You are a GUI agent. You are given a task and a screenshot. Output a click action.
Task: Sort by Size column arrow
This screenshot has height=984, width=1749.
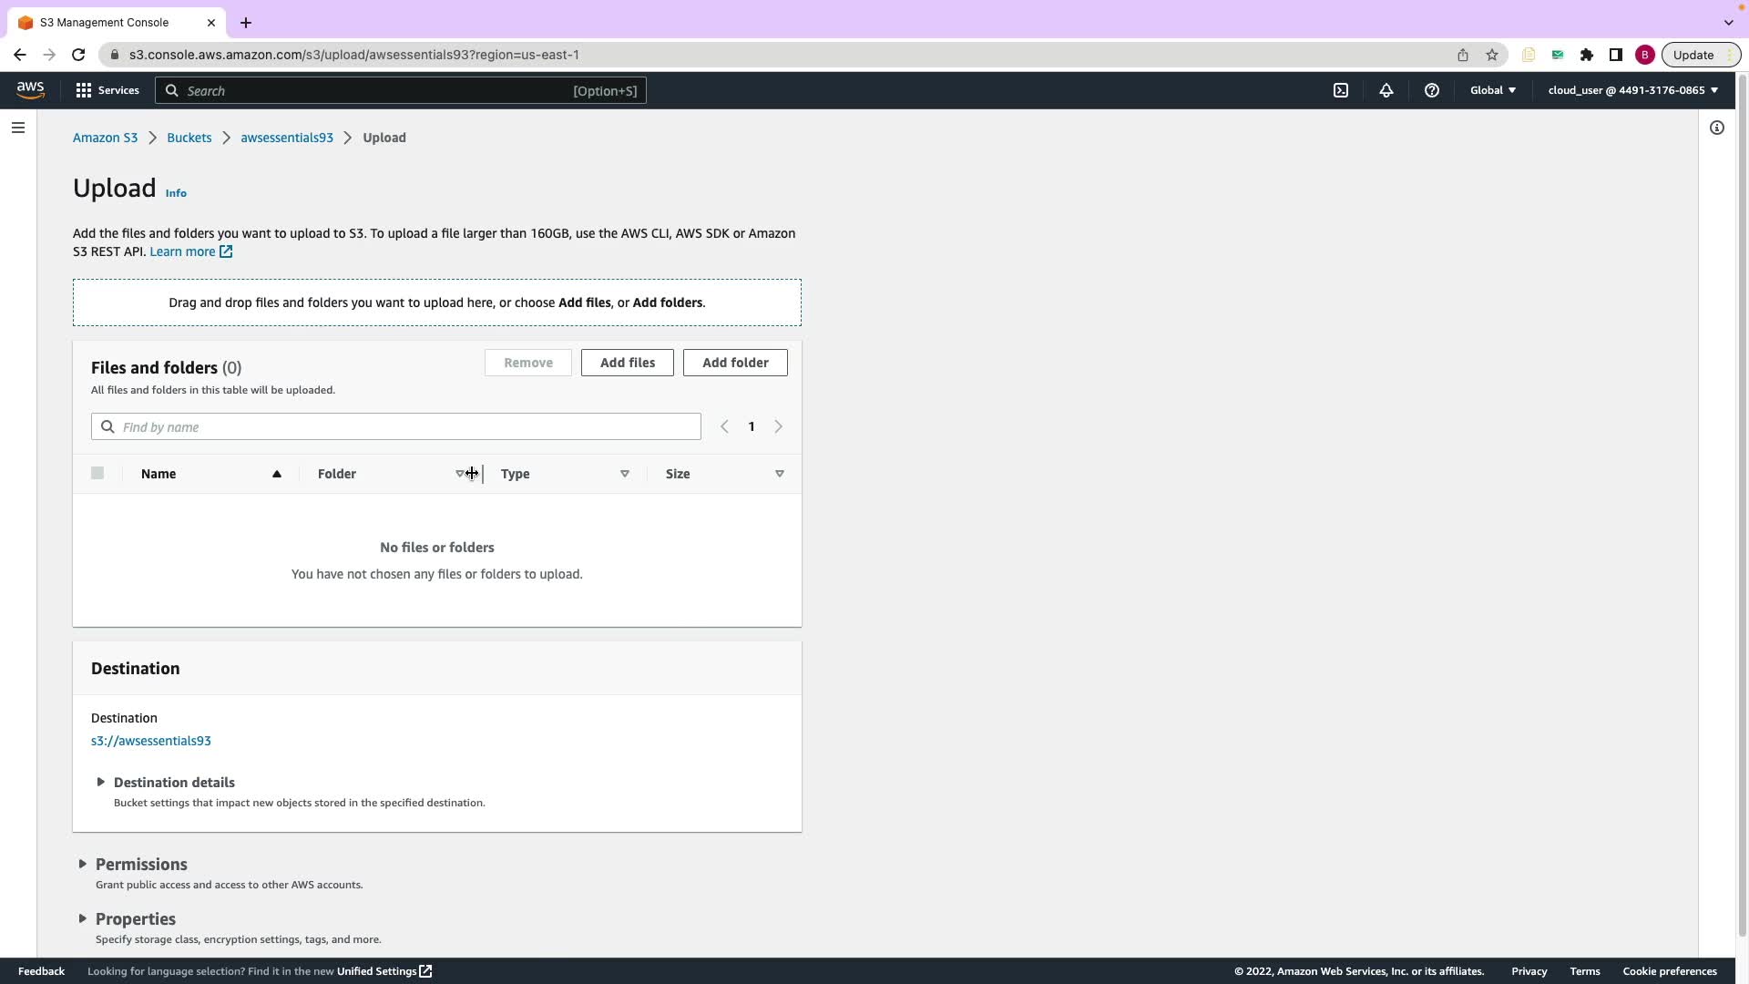779,474
